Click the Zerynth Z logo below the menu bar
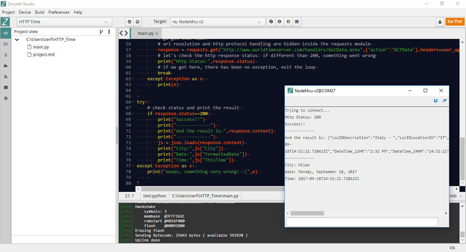466x252 pixels. point(5,22)
